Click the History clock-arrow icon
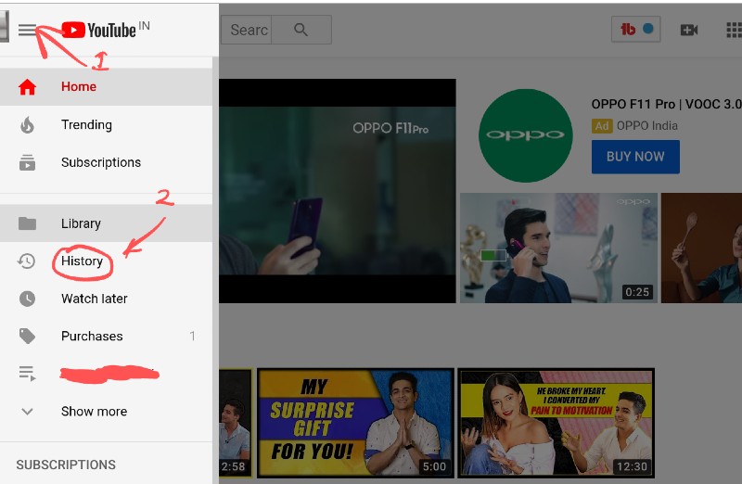Screen dimensions: 742x484 click(x=27, y=261)
